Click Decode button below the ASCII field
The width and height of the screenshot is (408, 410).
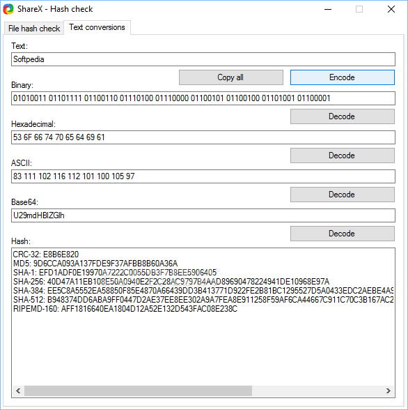(343, 195)
